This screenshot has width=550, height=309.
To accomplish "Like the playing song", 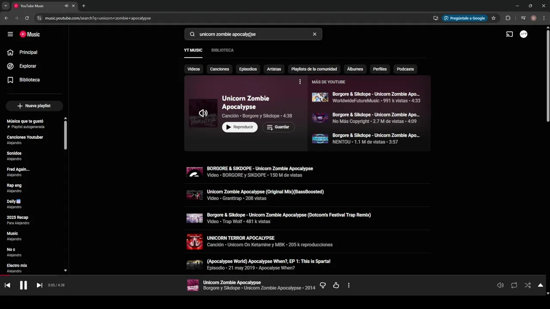I will tap(336, 285).
